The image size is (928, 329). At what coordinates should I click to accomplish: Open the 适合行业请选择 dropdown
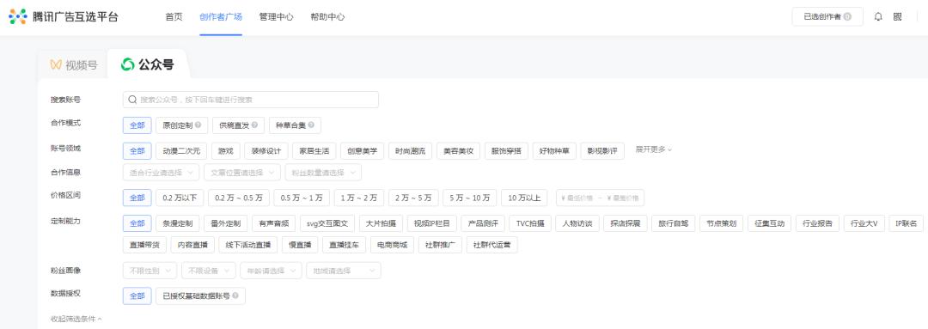161,172
